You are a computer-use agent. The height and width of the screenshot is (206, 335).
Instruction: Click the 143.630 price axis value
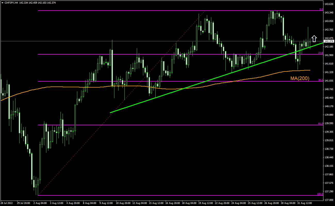click(329, 4)
